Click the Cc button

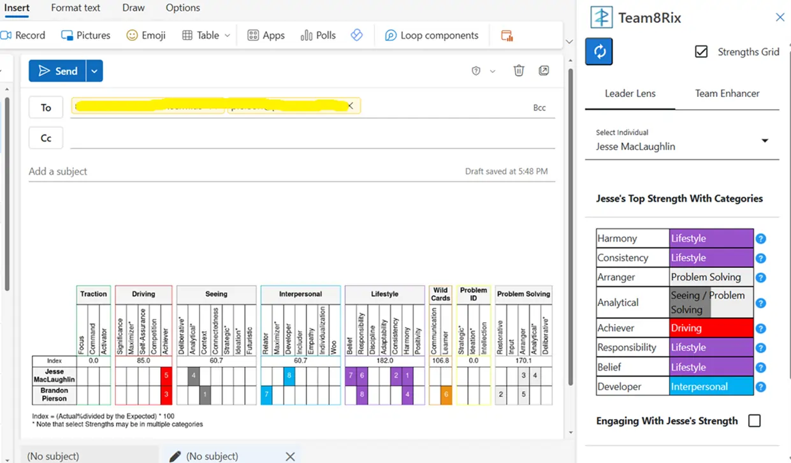coord(46,138)
